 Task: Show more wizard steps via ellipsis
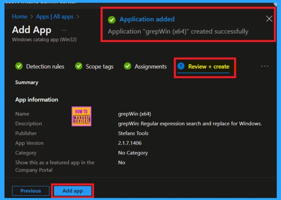click(x=265, y=66)
